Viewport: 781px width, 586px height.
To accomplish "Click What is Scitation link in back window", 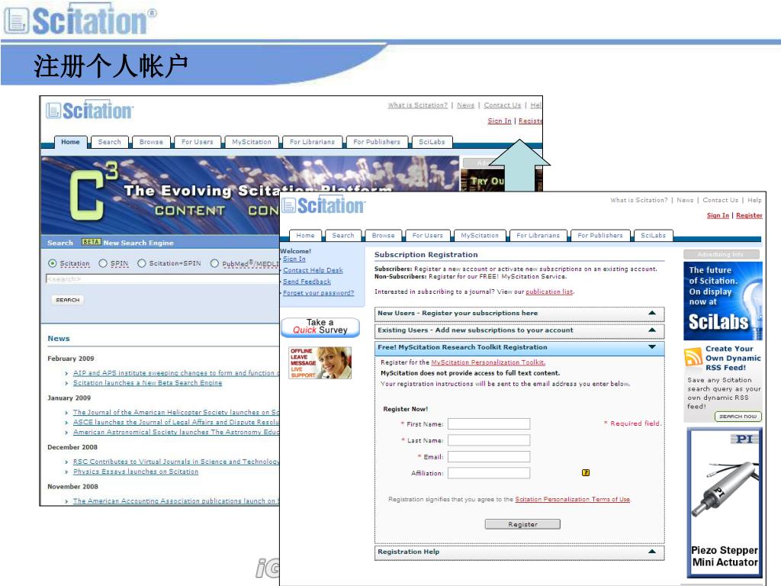I will [418, 105].
